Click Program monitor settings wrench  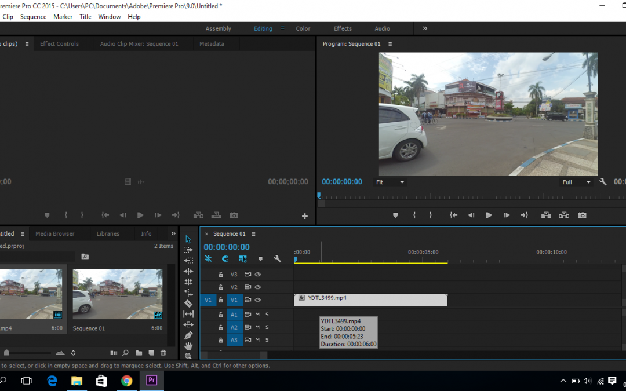click(x=603, y=182)
